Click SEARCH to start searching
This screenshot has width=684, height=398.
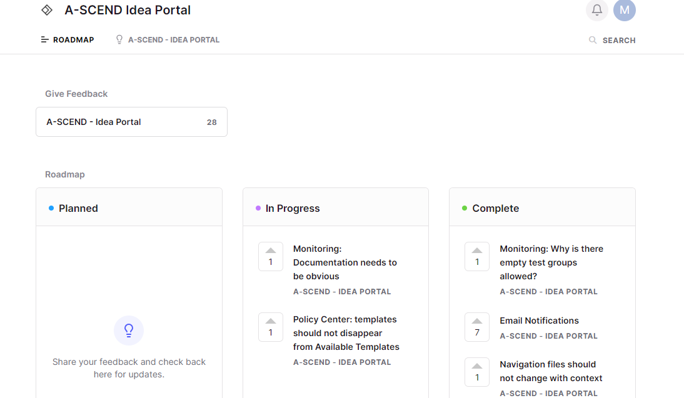[x=618, y=40]
